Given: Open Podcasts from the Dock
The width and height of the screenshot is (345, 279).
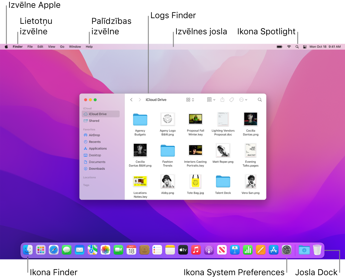Looking at the screenshot, I should 209,250.
